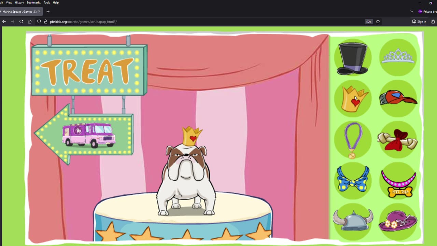Reset the 50% zoom level indicator
The width and height of the screenshot is (437, 246).
369,22
